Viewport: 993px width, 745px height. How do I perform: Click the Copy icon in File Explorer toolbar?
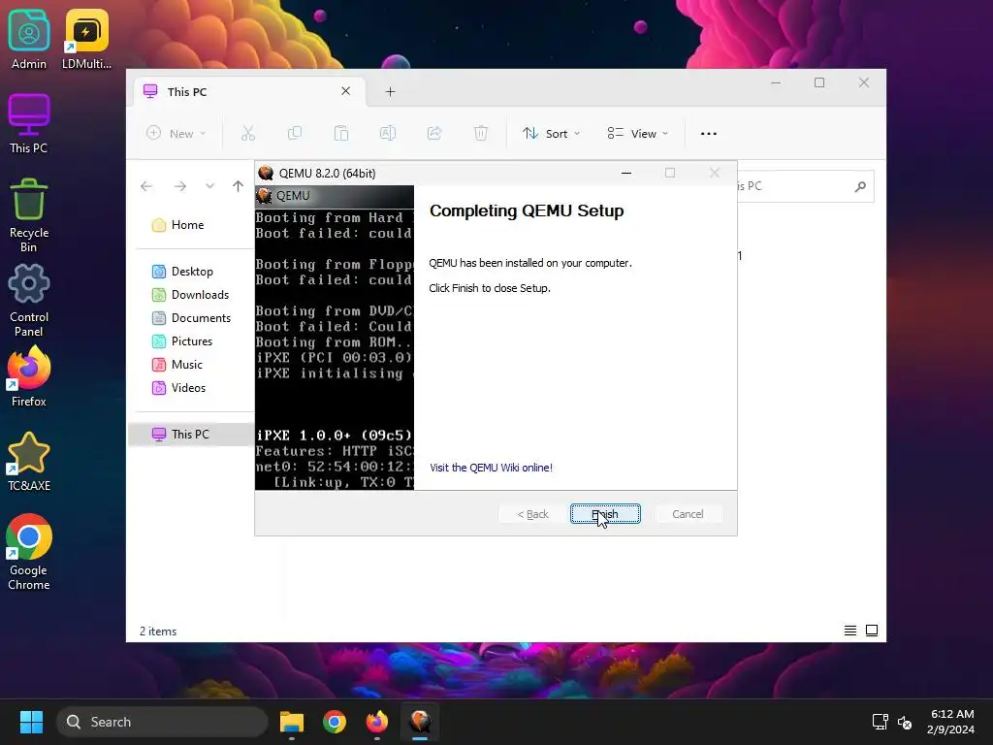pos(295,134)
